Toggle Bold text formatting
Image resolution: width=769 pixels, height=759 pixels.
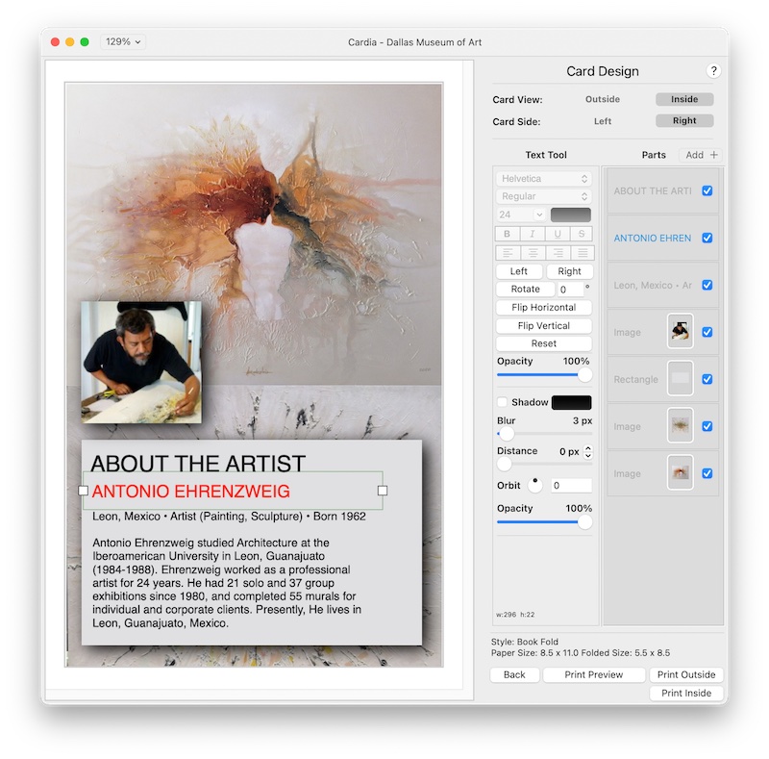508,234
